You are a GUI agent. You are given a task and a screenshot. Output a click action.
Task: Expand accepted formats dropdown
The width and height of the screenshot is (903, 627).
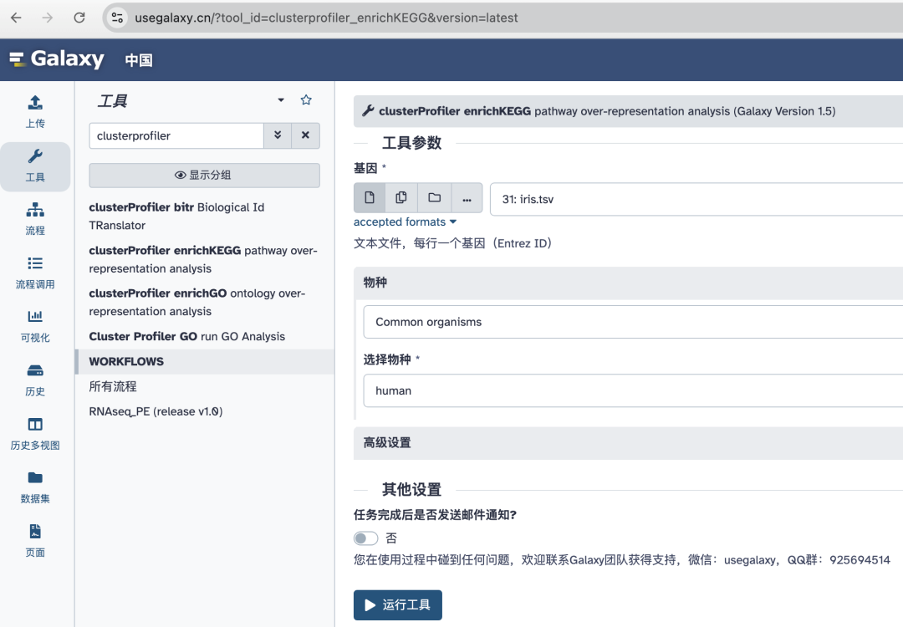pos(405,222)
